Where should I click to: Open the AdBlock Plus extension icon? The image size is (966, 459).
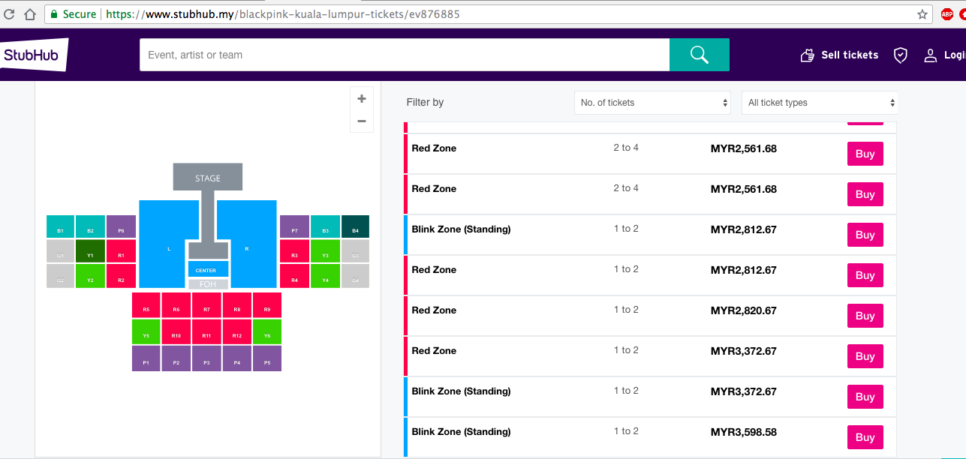pyautogui.click(x=947, y=14)
